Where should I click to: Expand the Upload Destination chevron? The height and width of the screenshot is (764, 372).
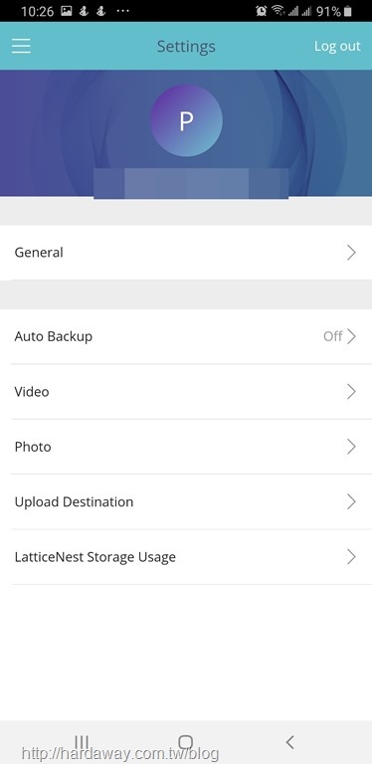tap(351, 501)
